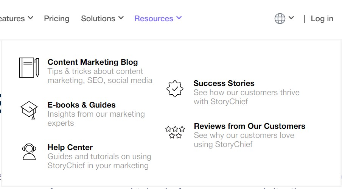This screenshot has height=189, width=342.
Task: Open the Help Center link
Action: tap(70, 147)
